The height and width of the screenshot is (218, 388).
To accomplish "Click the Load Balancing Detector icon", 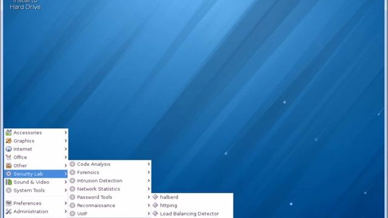I will tap(155, 214).
